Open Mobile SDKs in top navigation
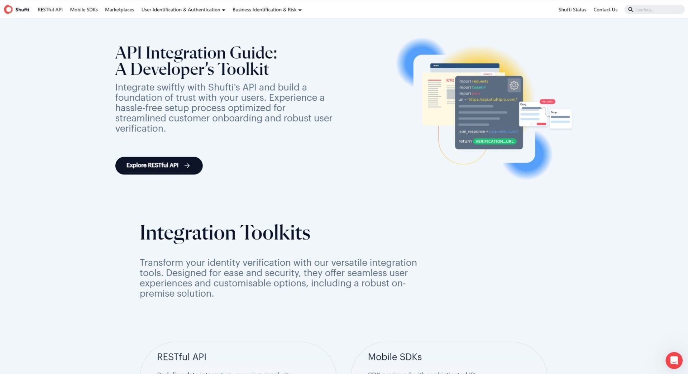 [84, 10]
